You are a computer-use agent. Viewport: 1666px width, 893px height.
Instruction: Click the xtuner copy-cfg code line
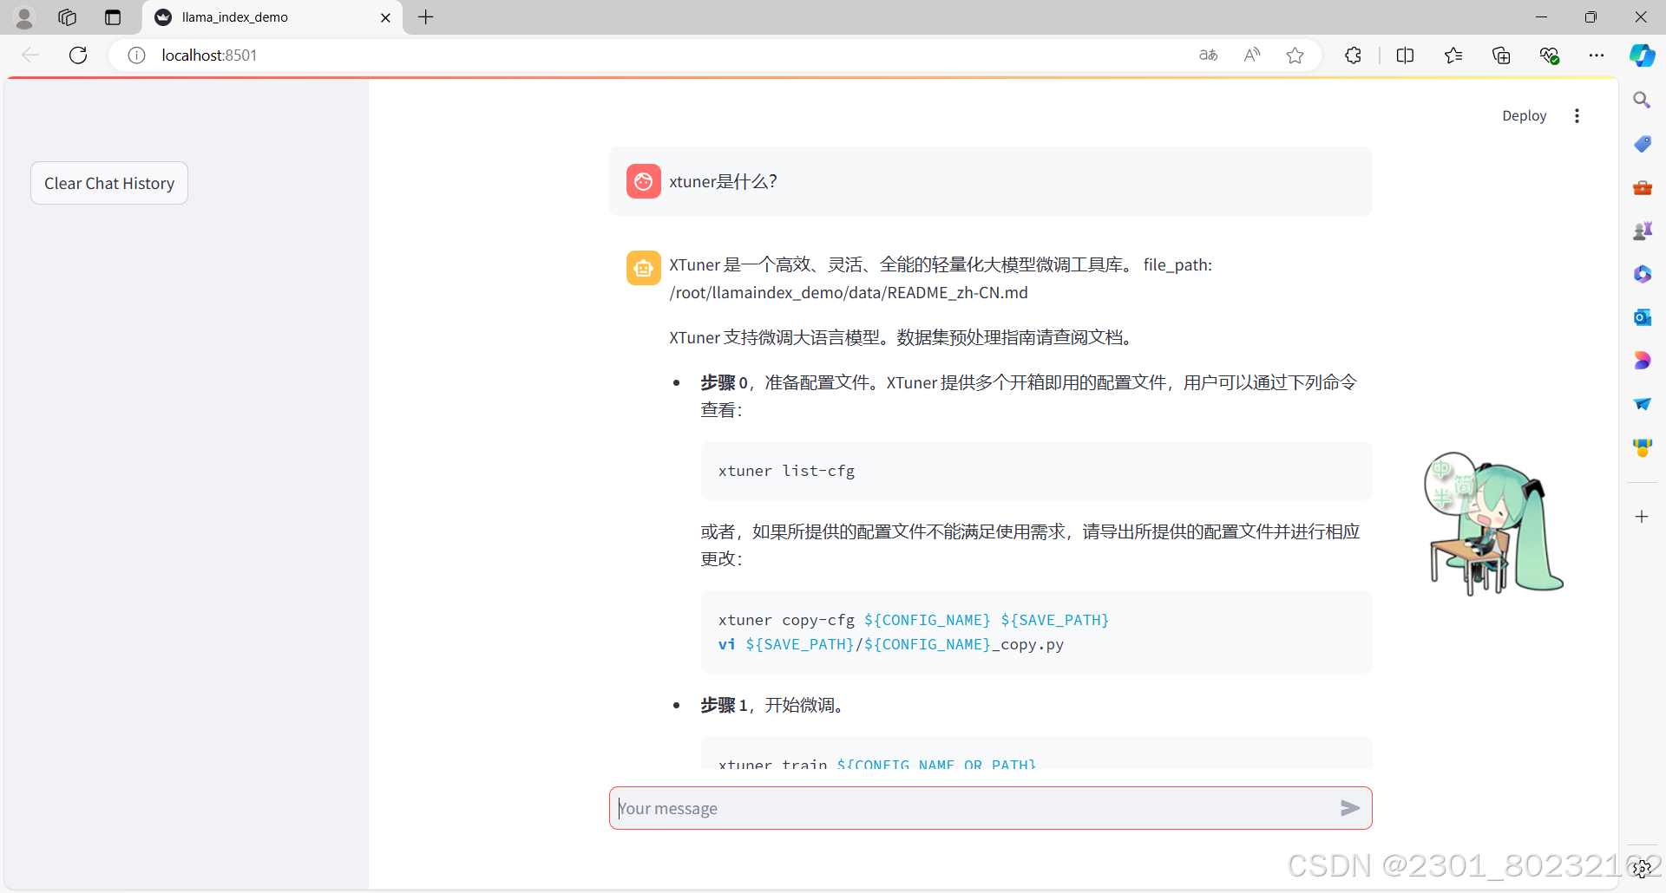click(914, 620)
